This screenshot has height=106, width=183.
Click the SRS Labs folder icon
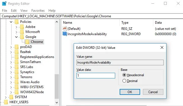point(17,67)
